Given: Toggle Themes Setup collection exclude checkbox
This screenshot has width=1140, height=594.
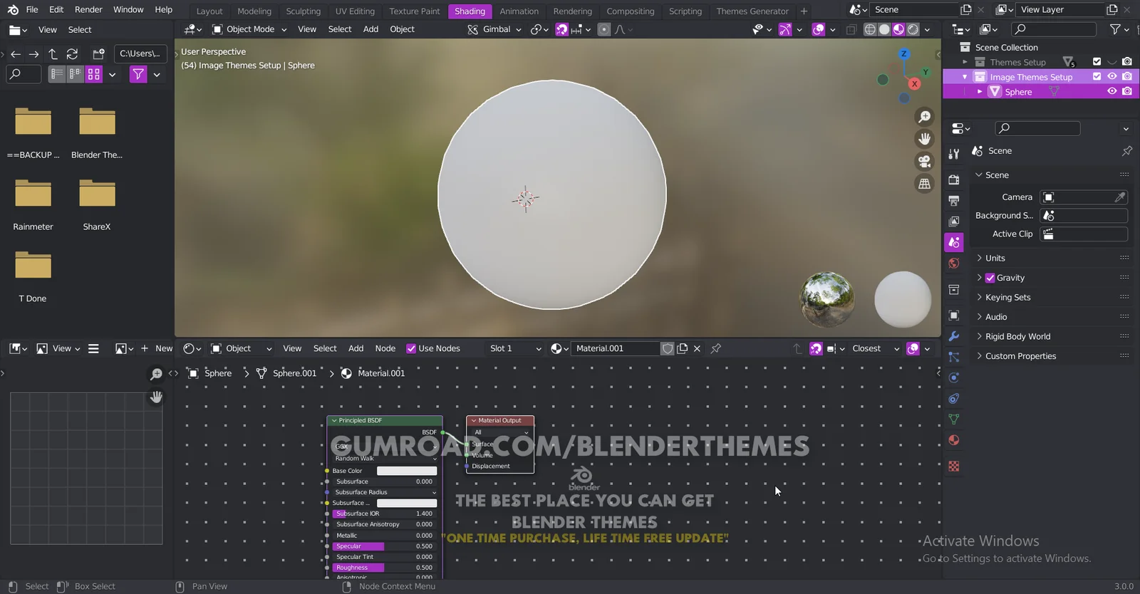Looking at the screenshot, I should point(1097,61).
